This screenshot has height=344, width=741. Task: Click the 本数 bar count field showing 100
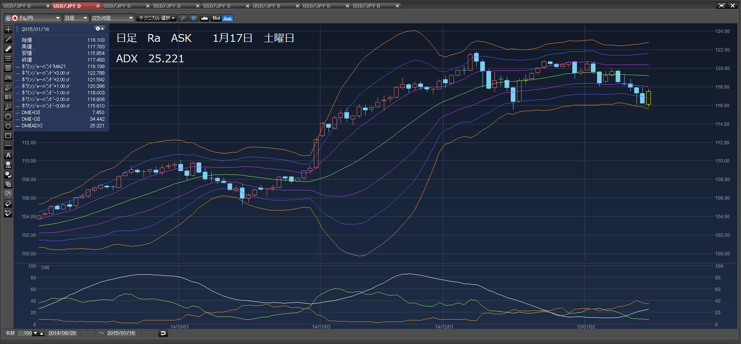(25, 333)
